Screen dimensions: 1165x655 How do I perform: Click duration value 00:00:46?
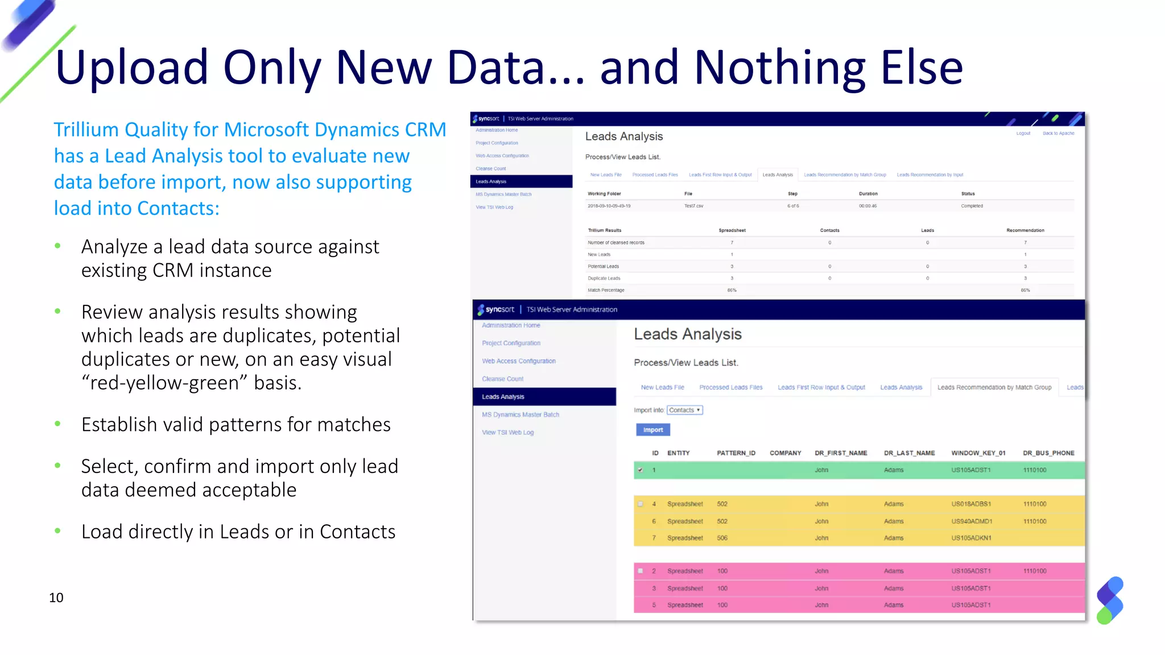click(867, 206)
